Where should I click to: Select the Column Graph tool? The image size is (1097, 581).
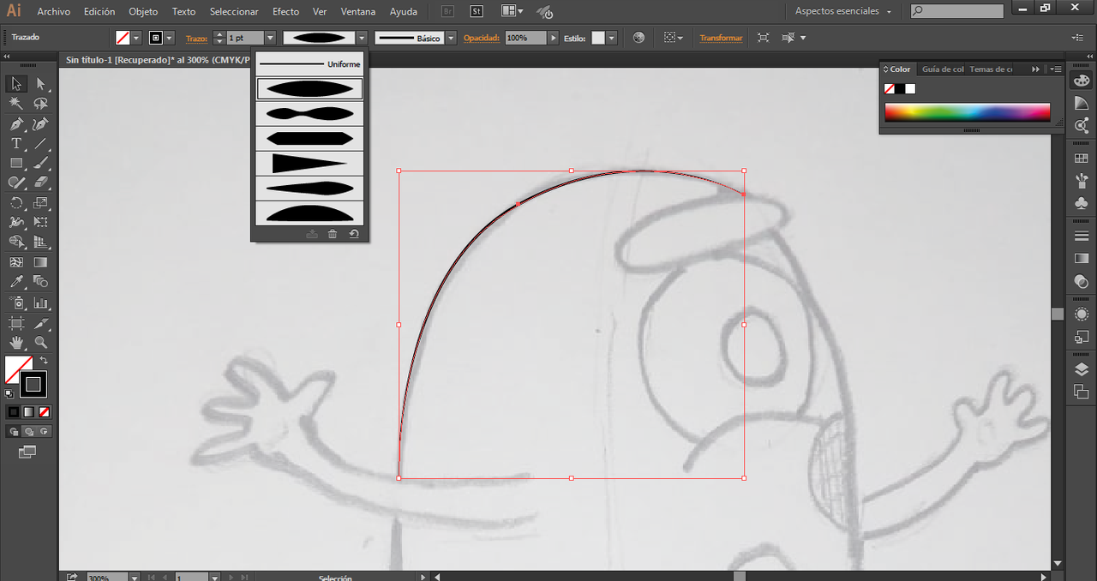click(x=40, y=302)
